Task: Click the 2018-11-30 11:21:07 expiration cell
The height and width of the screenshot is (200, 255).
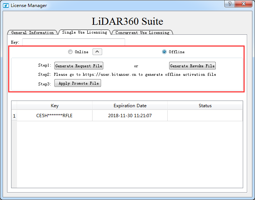Action: pyautogui.click(x=130, y=116)
